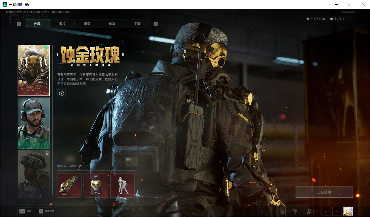View the golden skull mask canister item

[96, 185]
